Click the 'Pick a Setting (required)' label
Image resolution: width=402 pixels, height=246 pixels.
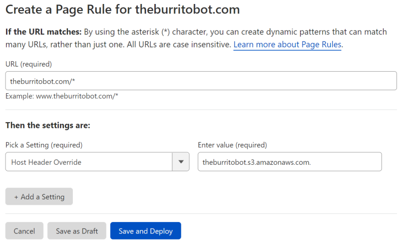coord(44,145)
